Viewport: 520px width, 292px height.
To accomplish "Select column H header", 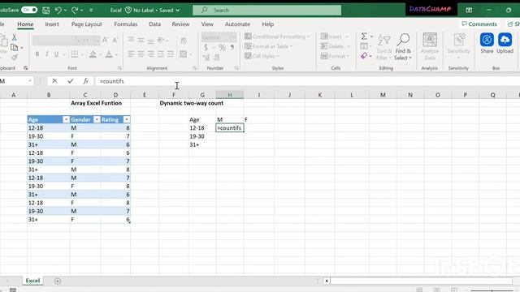I will coord(229,95).
